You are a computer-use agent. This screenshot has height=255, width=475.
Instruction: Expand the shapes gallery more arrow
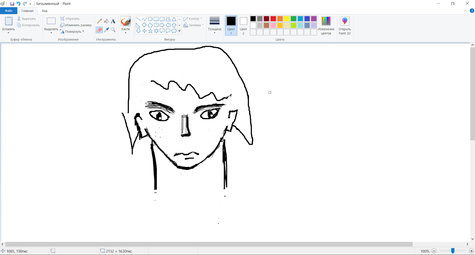click(x=179, y=31)
